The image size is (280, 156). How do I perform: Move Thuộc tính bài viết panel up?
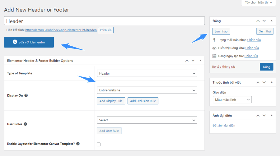[258, 82]
